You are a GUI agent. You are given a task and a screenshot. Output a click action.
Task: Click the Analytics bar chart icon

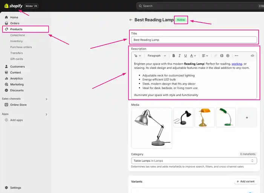click(x=6, y=78)
